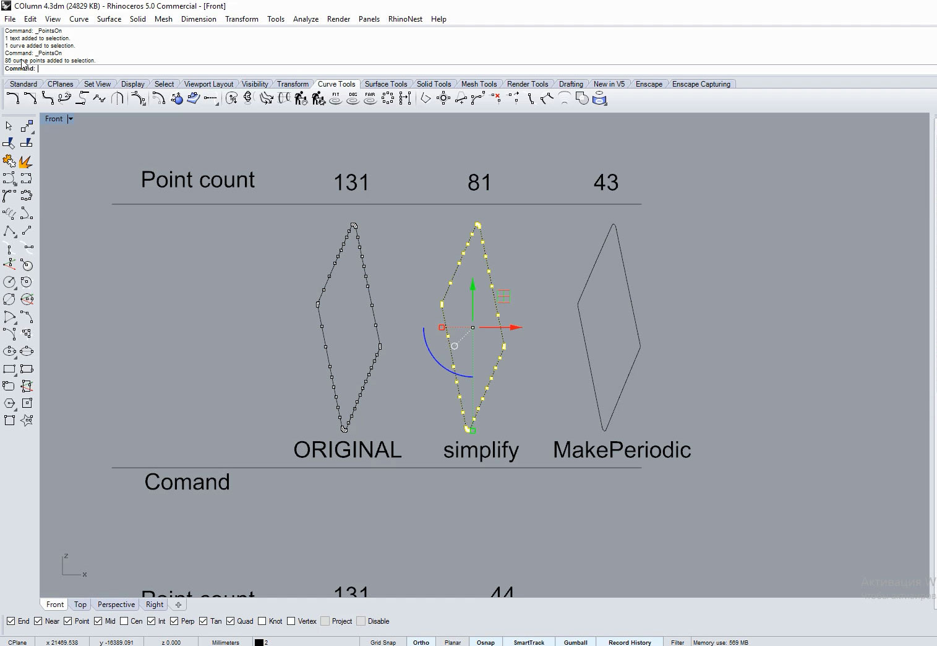Viewport: 937px width, 646px height.
Task: Enable the Vertex osnap checkbox
Action: click(x=291, y=621)
